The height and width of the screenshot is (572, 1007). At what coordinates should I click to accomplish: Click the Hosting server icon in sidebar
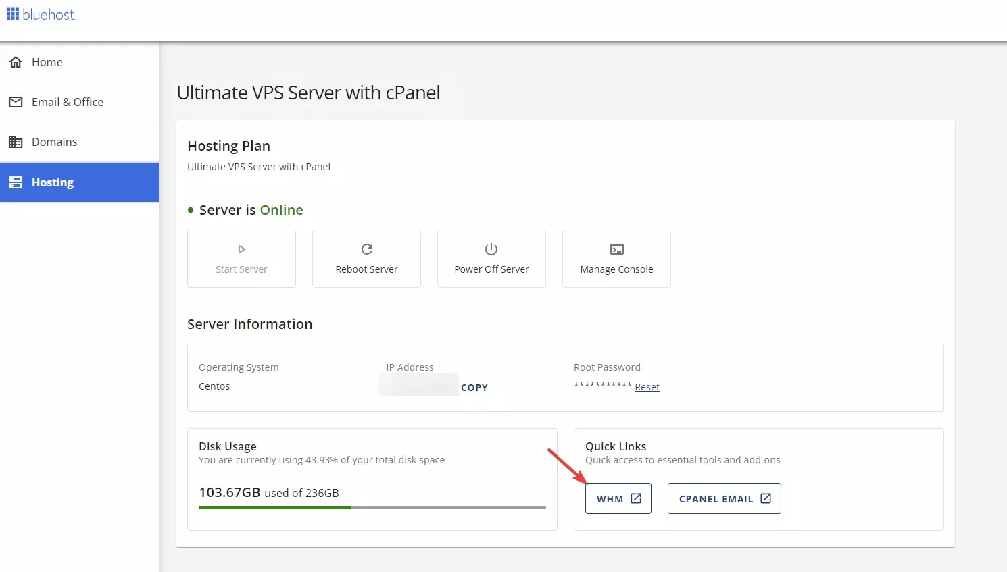pos(16,182)
